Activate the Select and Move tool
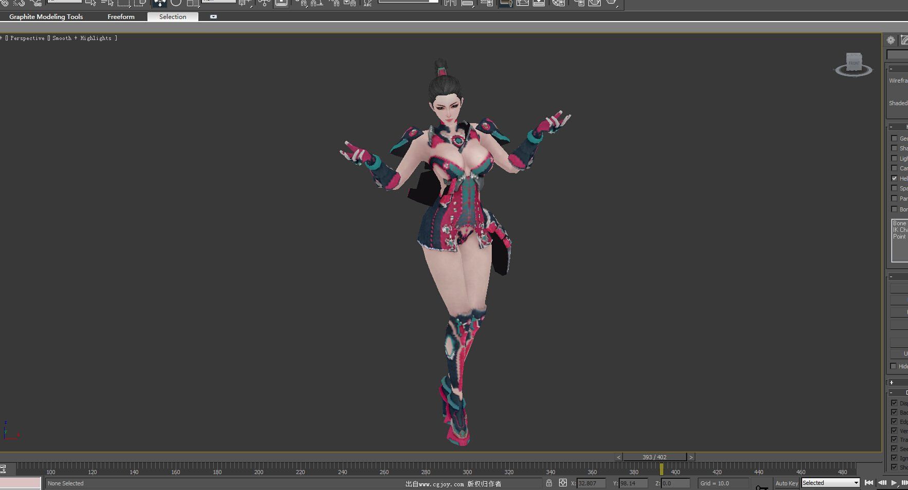Screen dimensions: 908x490 159,3
